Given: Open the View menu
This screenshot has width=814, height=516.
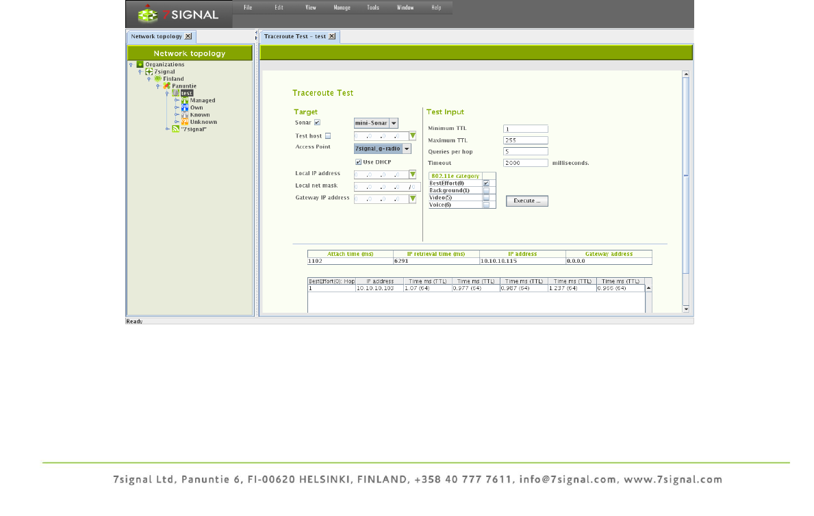Looking at the screenshot, I should (x=311, y=8).
